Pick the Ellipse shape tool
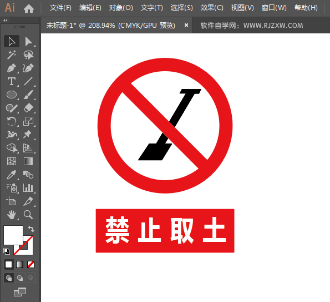Image resolution: width=330 pixels, height=302 pixels. pos(12,95)
